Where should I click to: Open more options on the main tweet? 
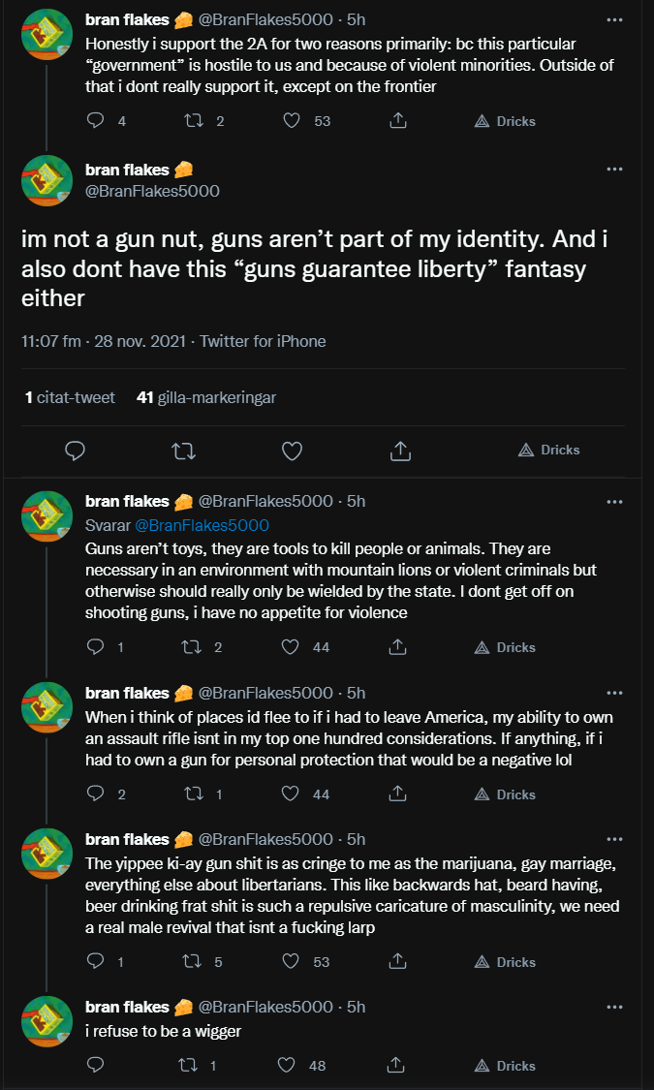[614, 170]
